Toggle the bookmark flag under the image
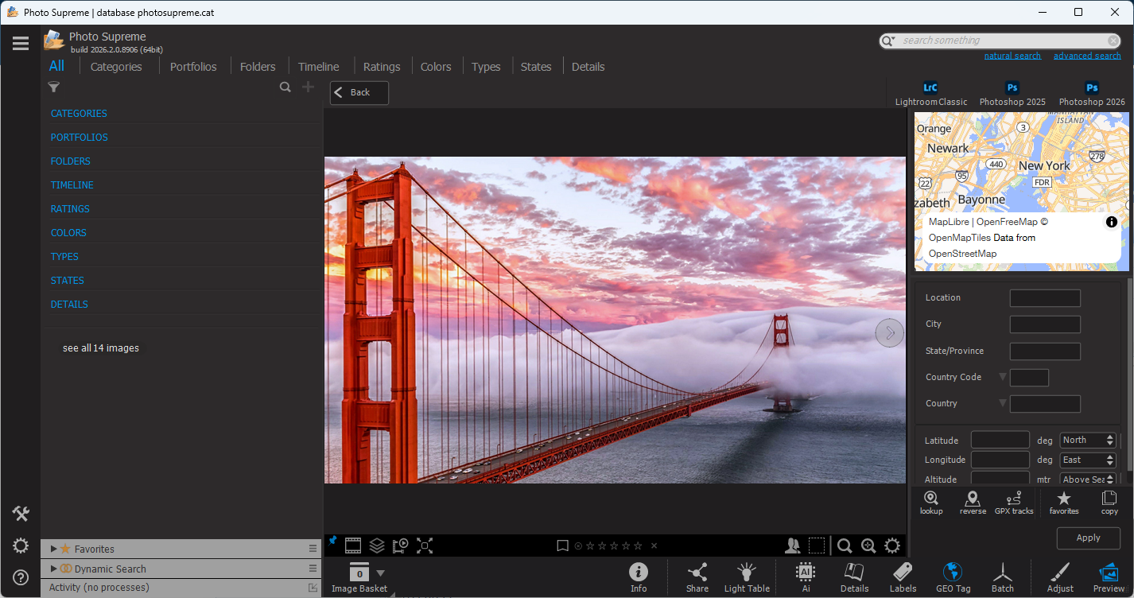The height and width of the screenshot is (598, 1134). [562, 546]
